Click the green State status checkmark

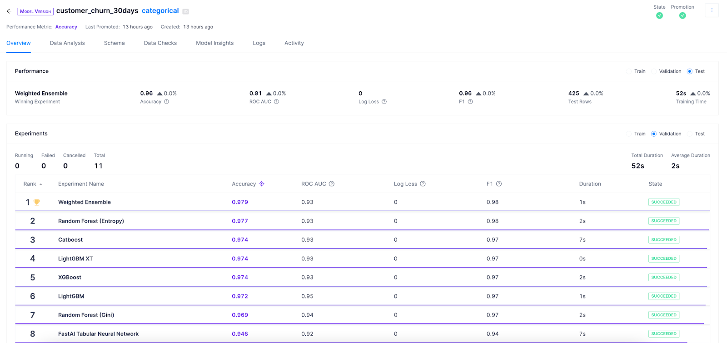pos(659,15)
